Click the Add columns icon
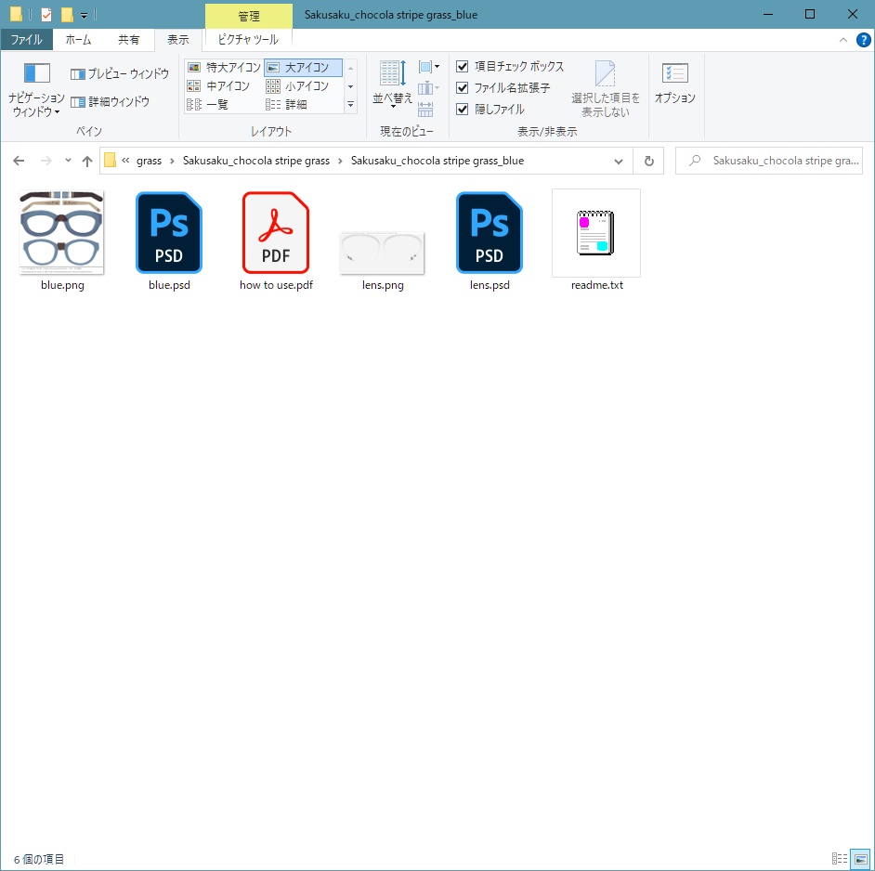Screen dimensions: 875x871 [428, 87]
